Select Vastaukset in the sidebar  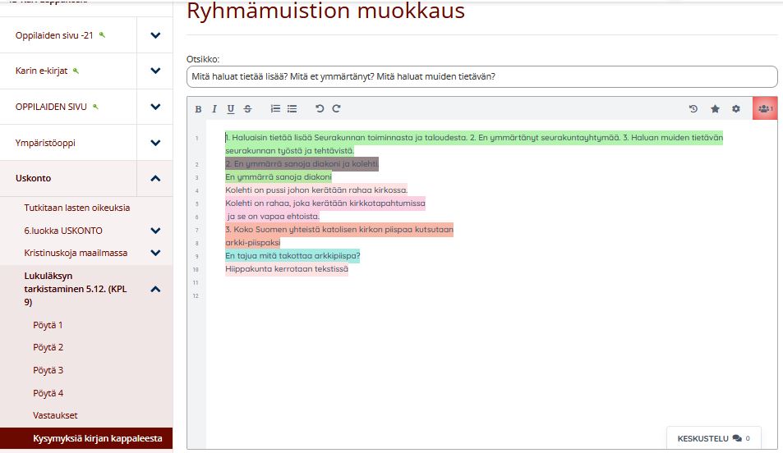pos(55,415)
